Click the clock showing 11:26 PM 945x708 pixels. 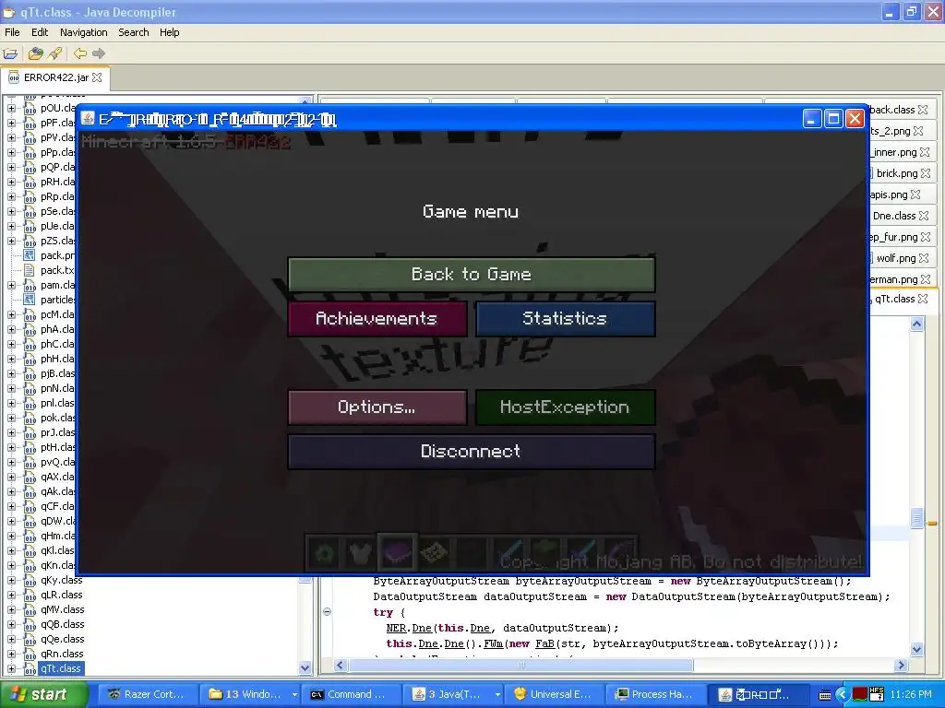tap(911, 695)
